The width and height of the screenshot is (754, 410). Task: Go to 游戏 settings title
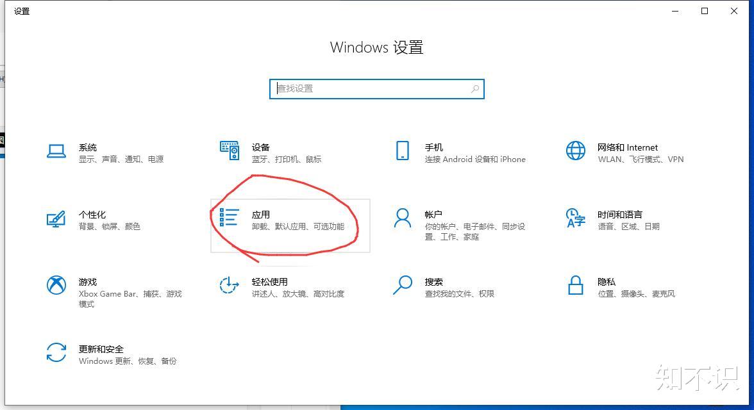click(87, 282)
